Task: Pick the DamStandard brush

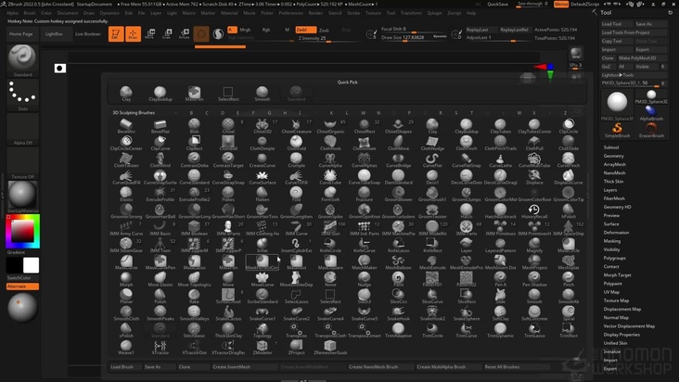Action: point(398,177)
